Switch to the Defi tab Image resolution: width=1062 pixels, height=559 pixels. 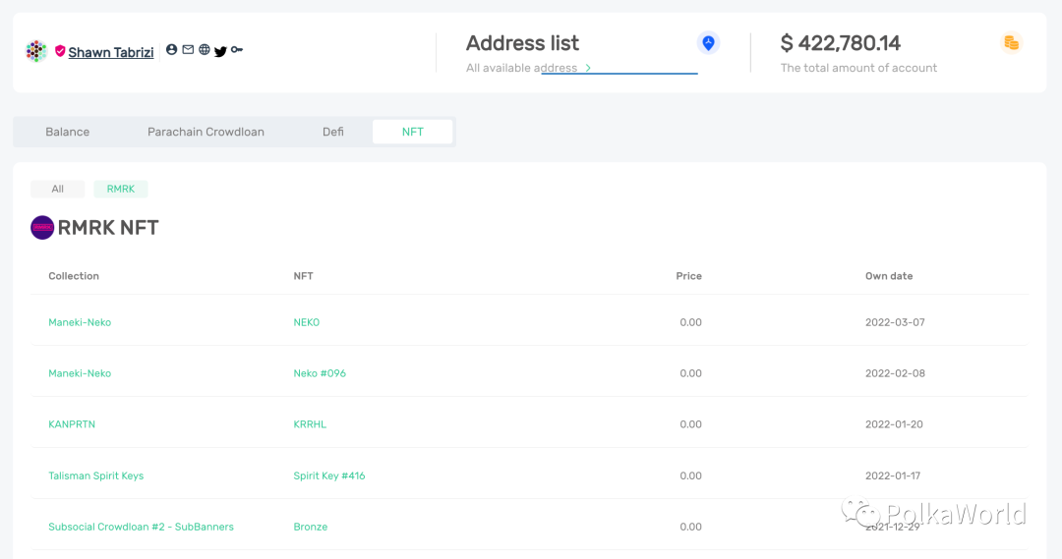tap(332, 132)
